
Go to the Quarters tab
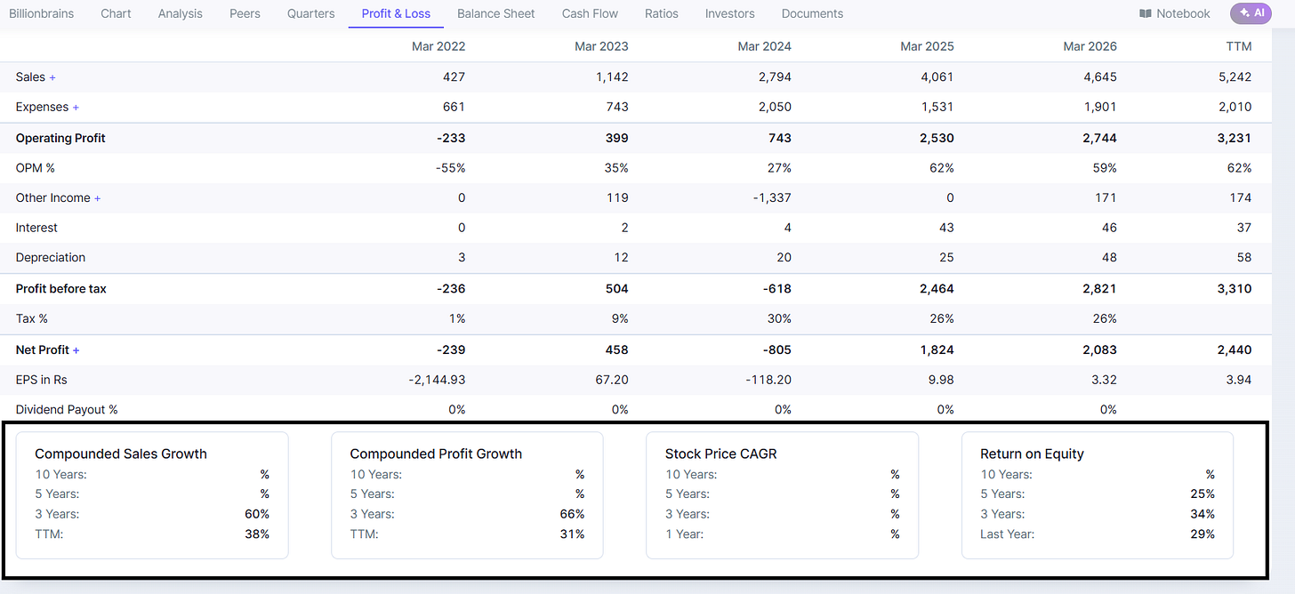[x=311, y=13]
